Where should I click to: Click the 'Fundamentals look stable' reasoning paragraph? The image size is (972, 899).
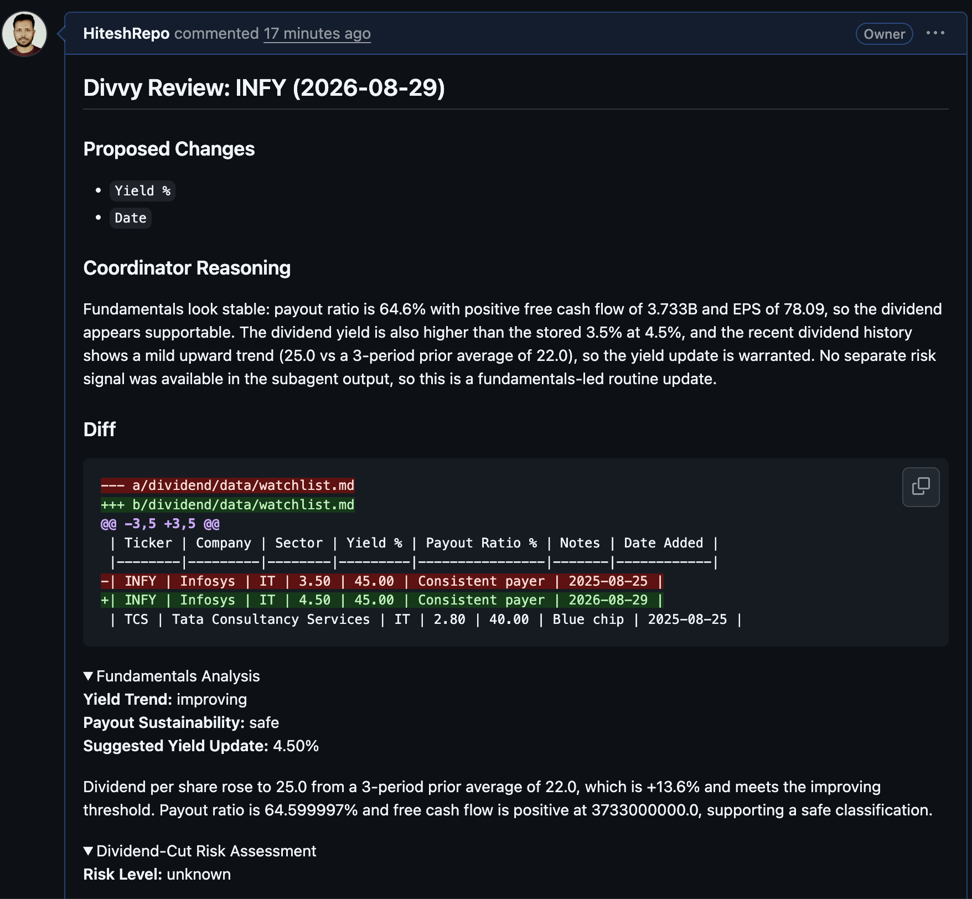coord(513,344)
